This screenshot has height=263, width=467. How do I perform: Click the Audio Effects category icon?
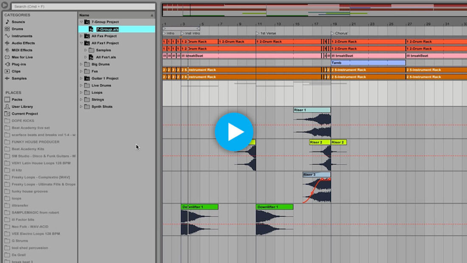tap(7, 43)
